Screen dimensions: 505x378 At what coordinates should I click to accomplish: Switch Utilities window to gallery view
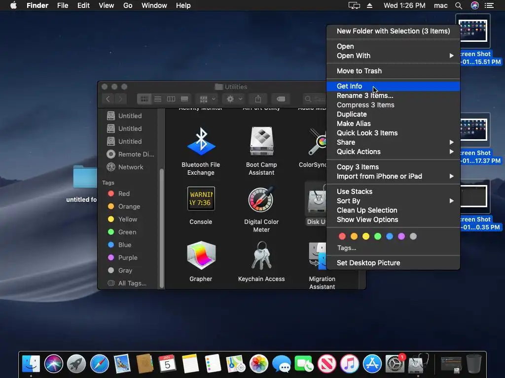tap(184, 99)
